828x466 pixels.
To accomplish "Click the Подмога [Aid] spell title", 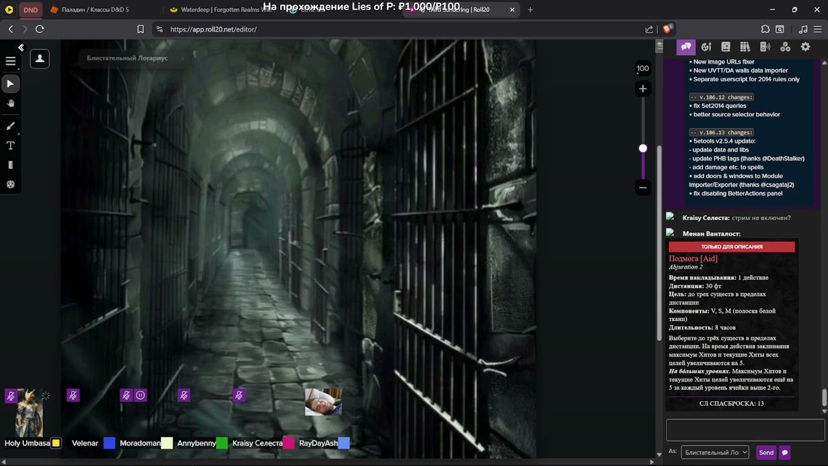I will point(693,259).
